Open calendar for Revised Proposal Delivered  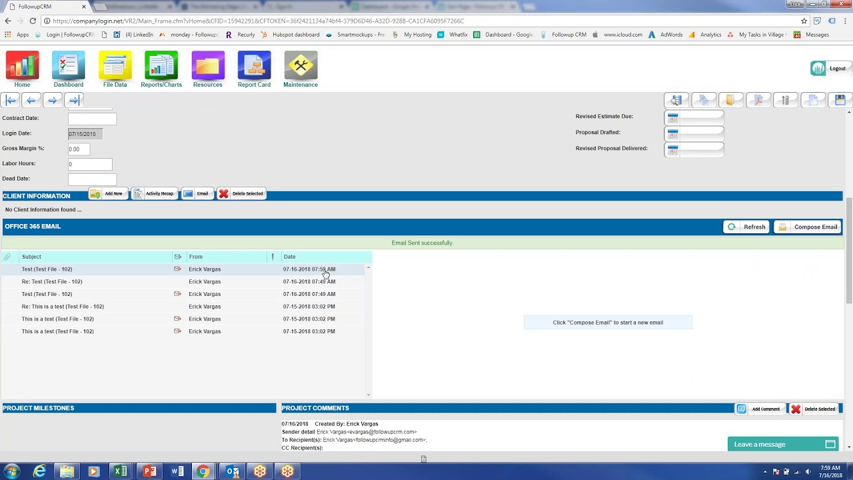pyautogui.click(x=673, y=149)
